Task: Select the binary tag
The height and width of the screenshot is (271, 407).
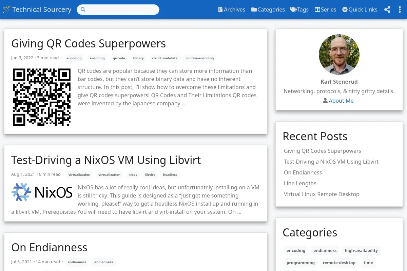Action: pyautogui.click(x=138, y=58)
